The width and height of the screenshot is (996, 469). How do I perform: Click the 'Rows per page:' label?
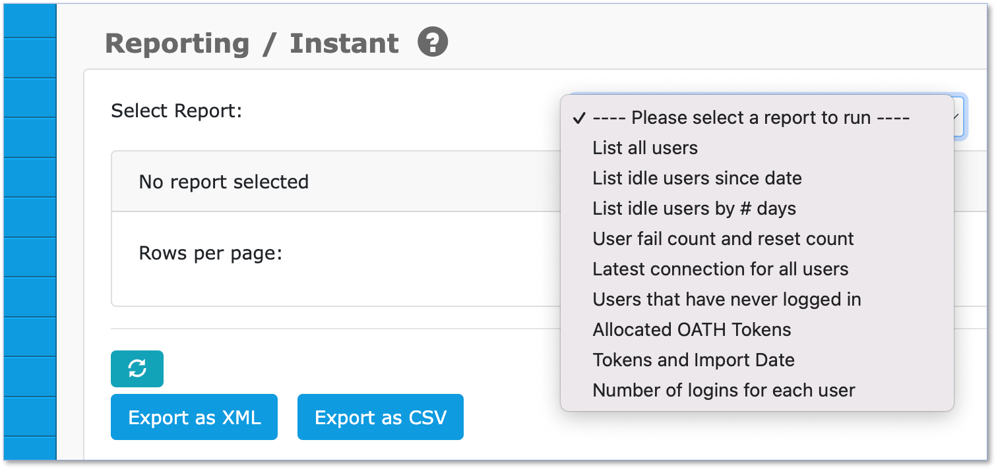point(210,253)
